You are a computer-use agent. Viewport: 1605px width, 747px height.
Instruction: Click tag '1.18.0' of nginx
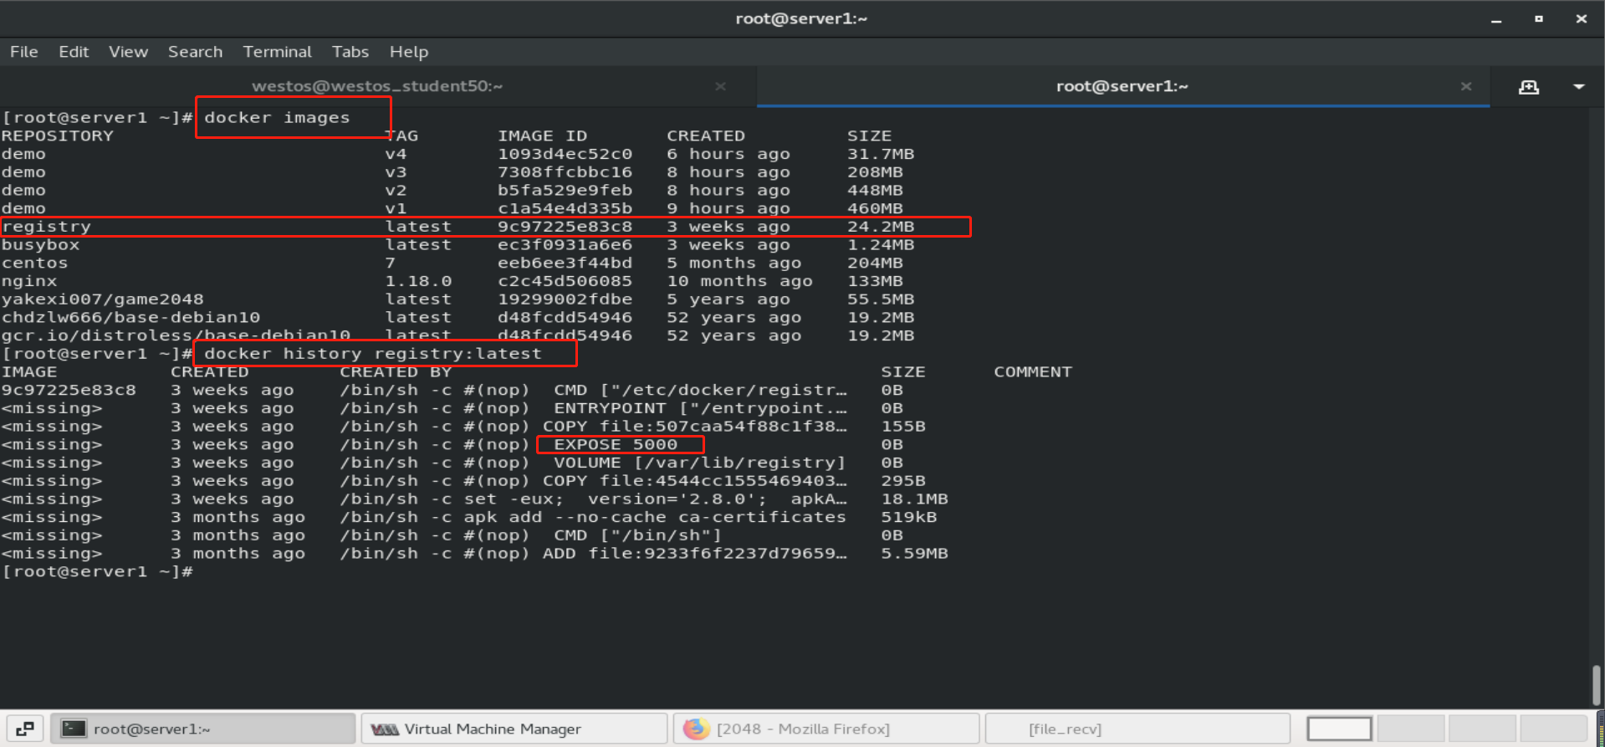(418, 281)
